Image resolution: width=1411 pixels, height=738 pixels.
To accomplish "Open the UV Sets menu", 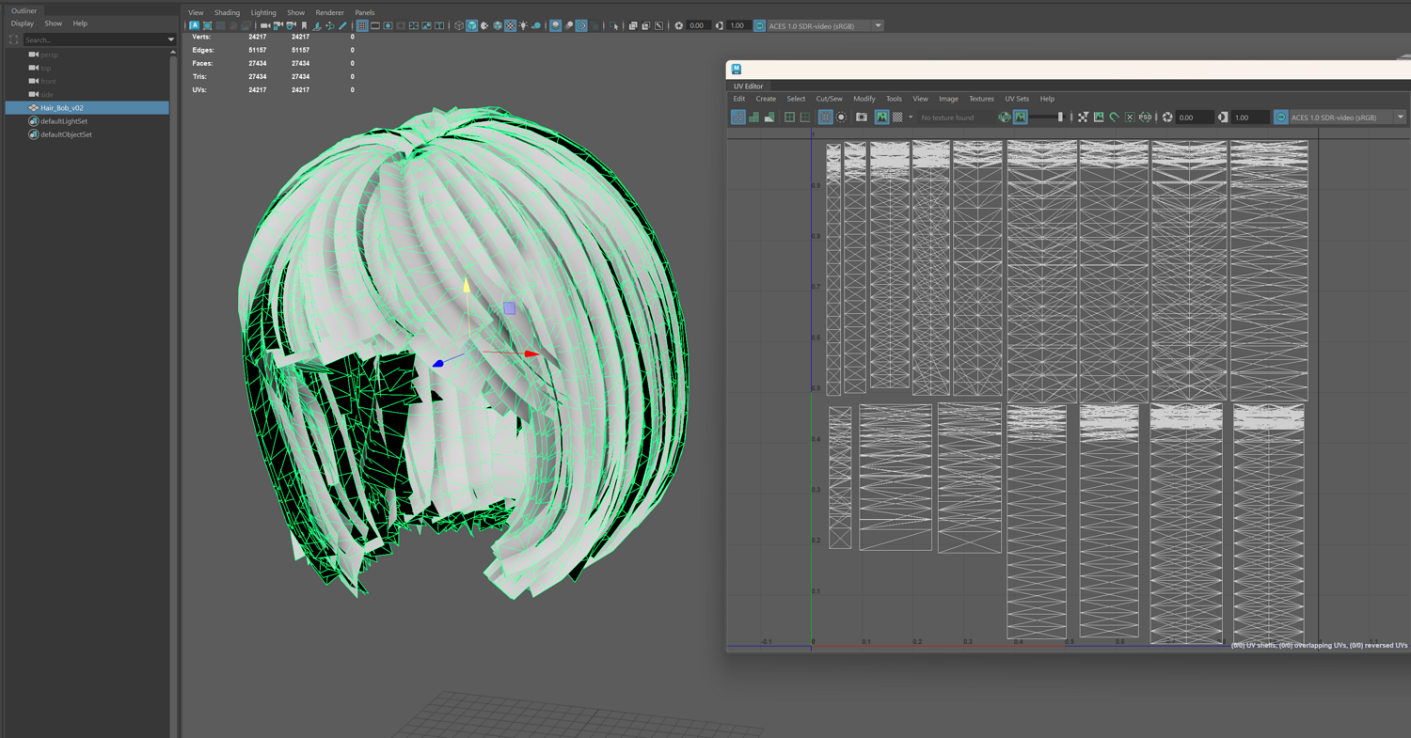I will click(x=1016, y=99).
